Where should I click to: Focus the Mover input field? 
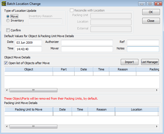click(87, 49)
